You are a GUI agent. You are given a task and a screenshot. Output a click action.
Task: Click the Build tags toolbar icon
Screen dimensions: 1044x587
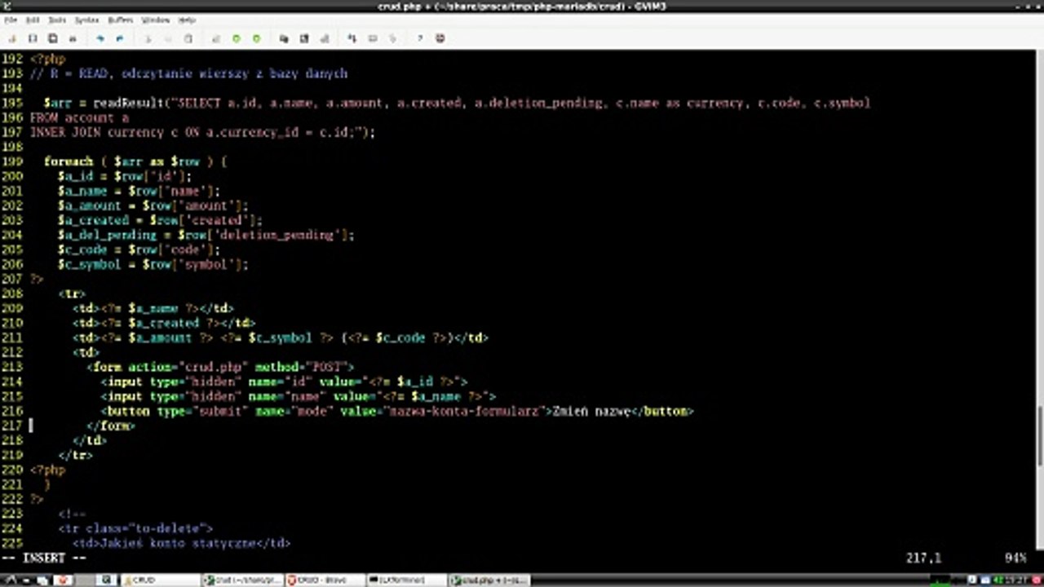[x=373, y=38]
